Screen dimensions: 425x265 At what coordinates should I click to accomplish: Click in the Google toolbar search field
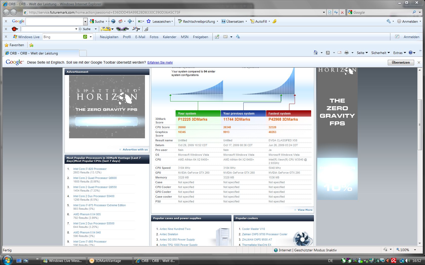(54, 21)
